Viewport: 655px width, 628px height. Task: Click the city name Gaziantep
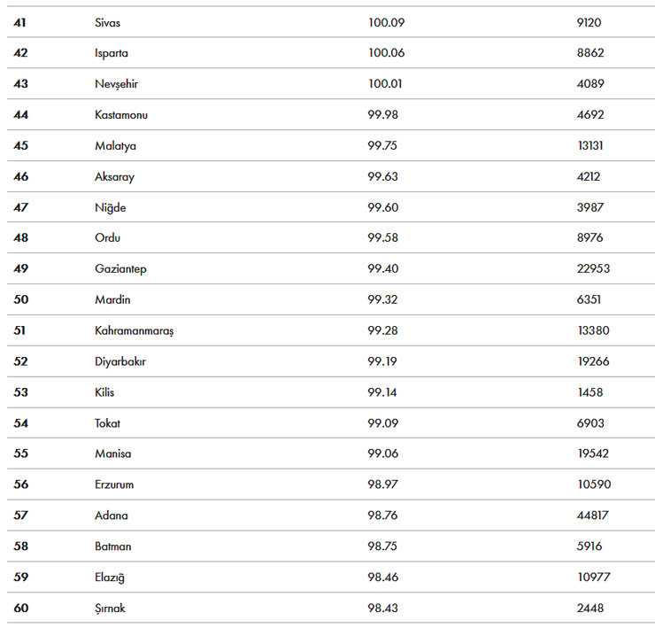point(120,268)
